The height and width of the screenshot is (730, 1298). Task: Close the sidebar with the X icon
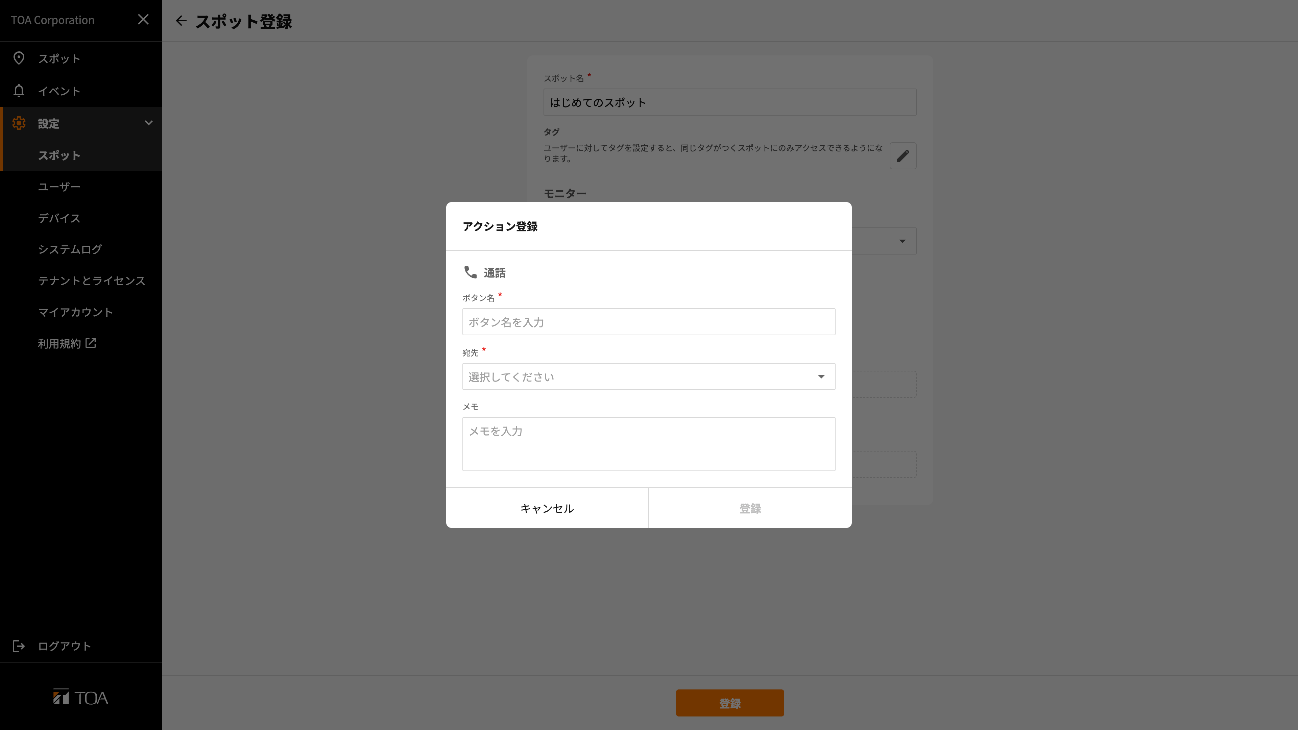143,20
